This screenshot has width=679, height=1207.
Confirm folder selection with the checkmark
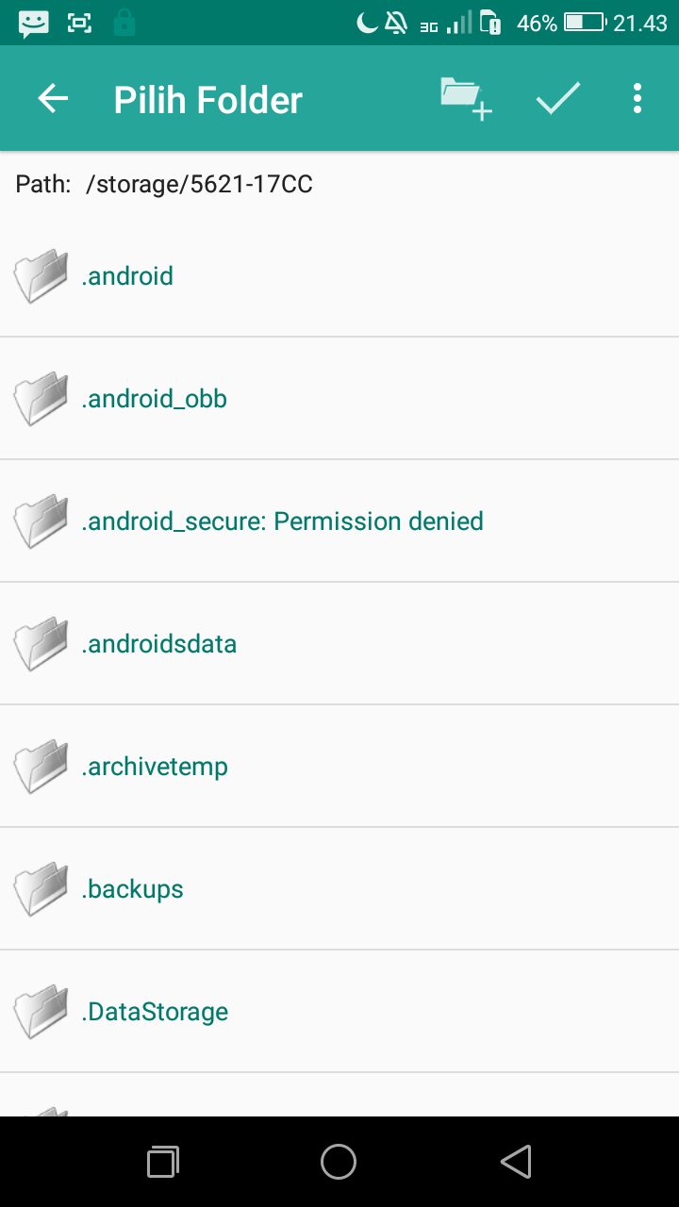coord(558,99)
